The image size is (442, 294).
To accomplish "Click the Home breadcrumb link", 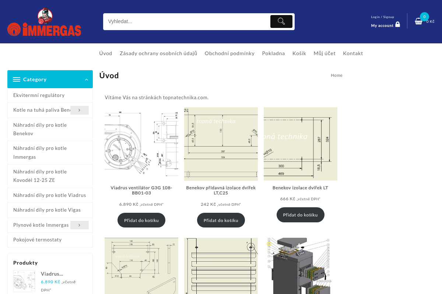I will [x=337, y=75].
